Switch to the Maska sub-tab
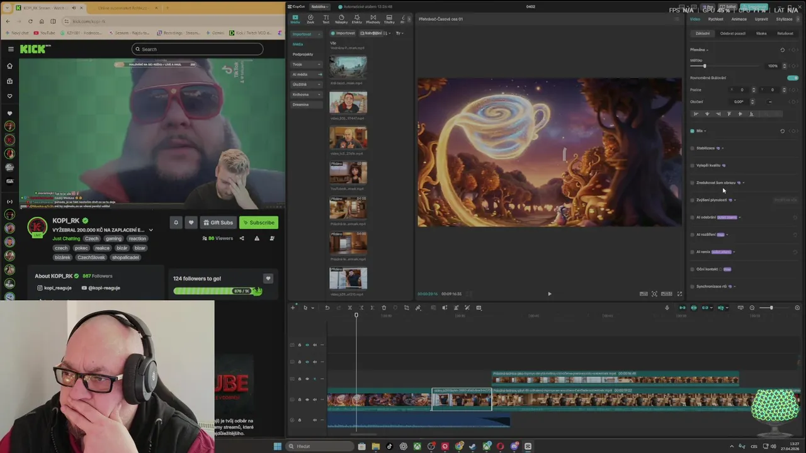The width and height of the screenshot is (806, 453). click(761, 33)
